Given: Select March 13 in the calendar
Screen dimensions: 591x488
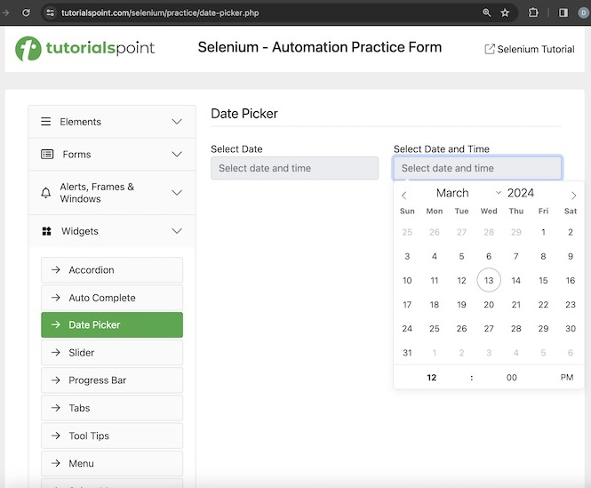Looking at the screenshot, I should 489,280.
